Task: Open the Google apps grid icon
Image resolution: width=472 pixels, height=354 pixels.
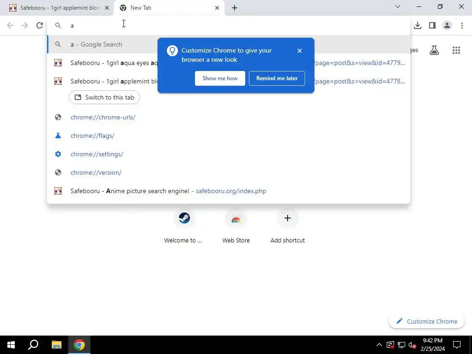Action: pyautogui.click(x=456, y=50)
